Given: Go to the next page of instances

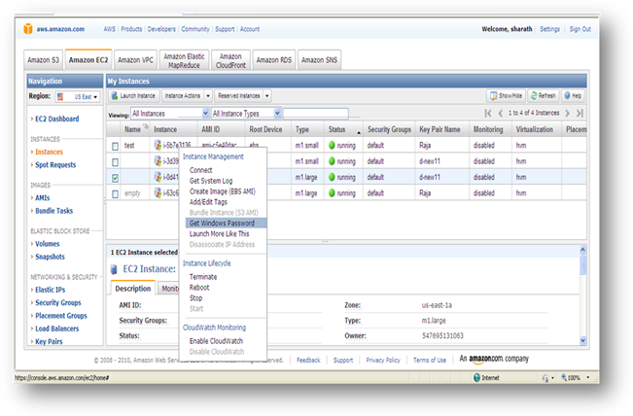Looking at the screenshot, I should 567,113.
